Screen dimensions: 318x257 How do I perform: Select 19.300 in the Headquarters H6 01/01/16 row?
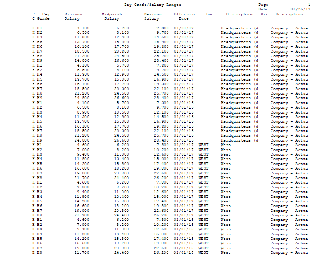coord(161,126)
